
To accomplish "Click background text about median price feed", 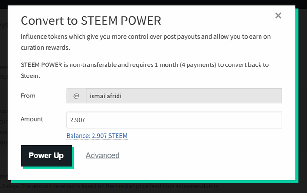I will tap(109, 186).
